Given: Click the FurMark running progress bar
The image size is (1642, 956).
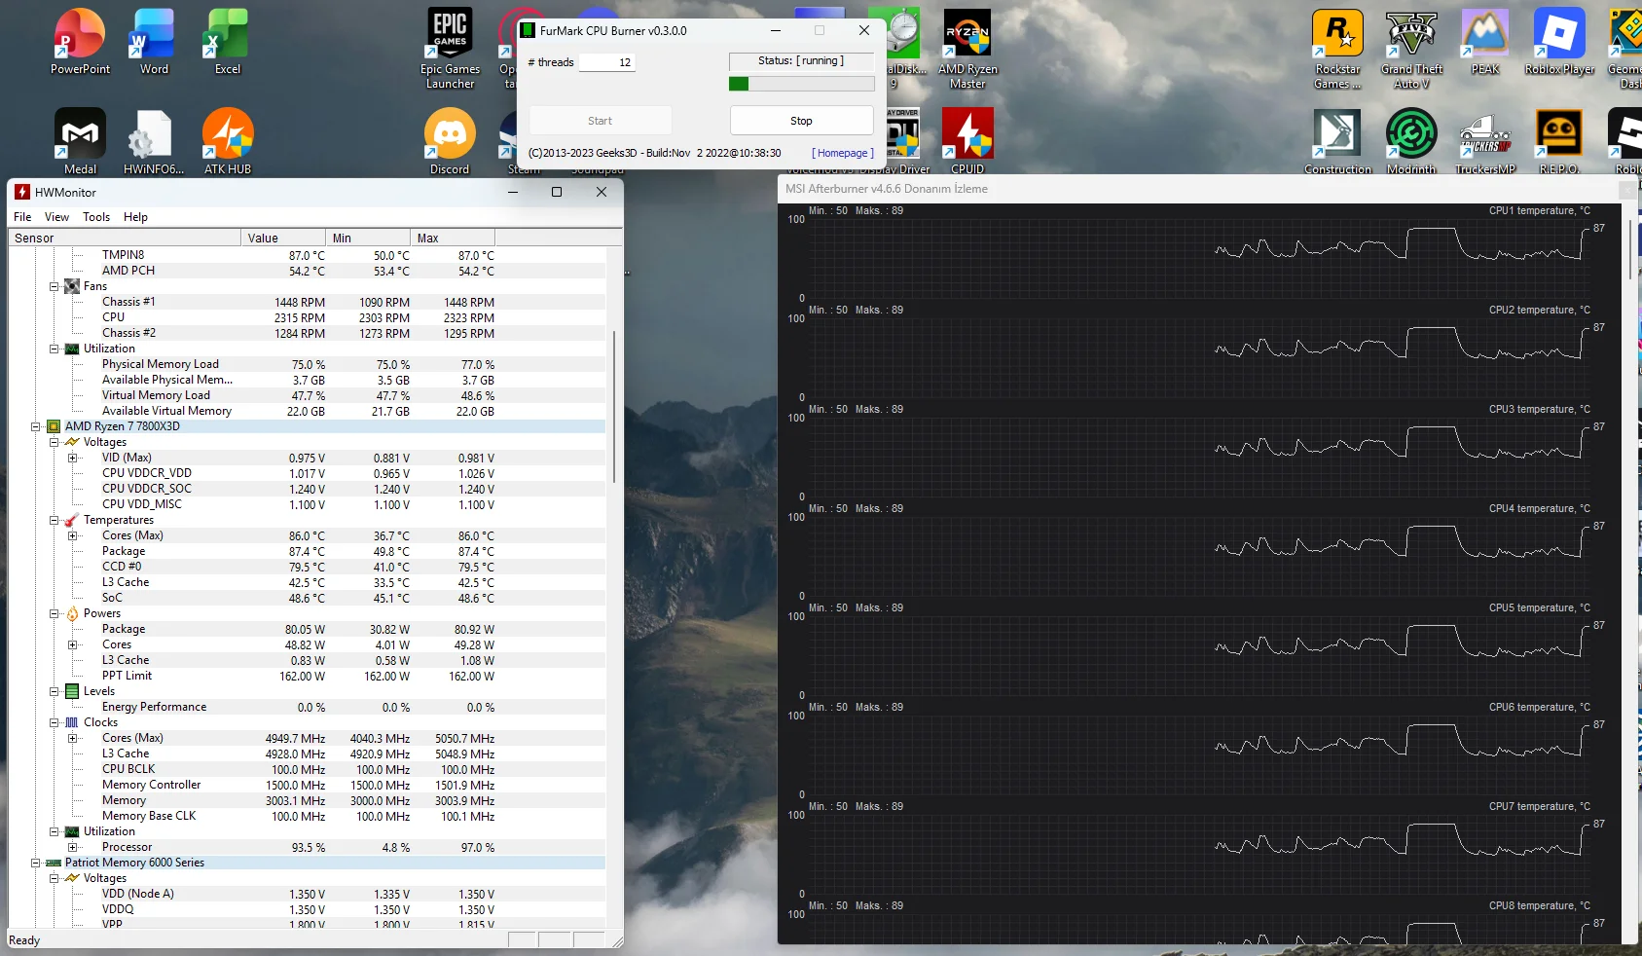Looking at the screenshot, I should tap(801, 84).
